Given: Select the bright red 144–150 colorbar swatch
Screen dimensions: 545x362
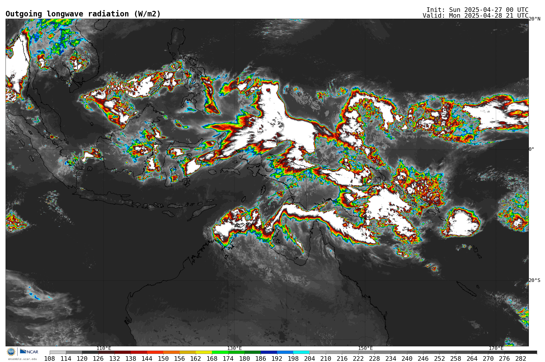Looking at the screenshot, I should (x=155, y=352).
